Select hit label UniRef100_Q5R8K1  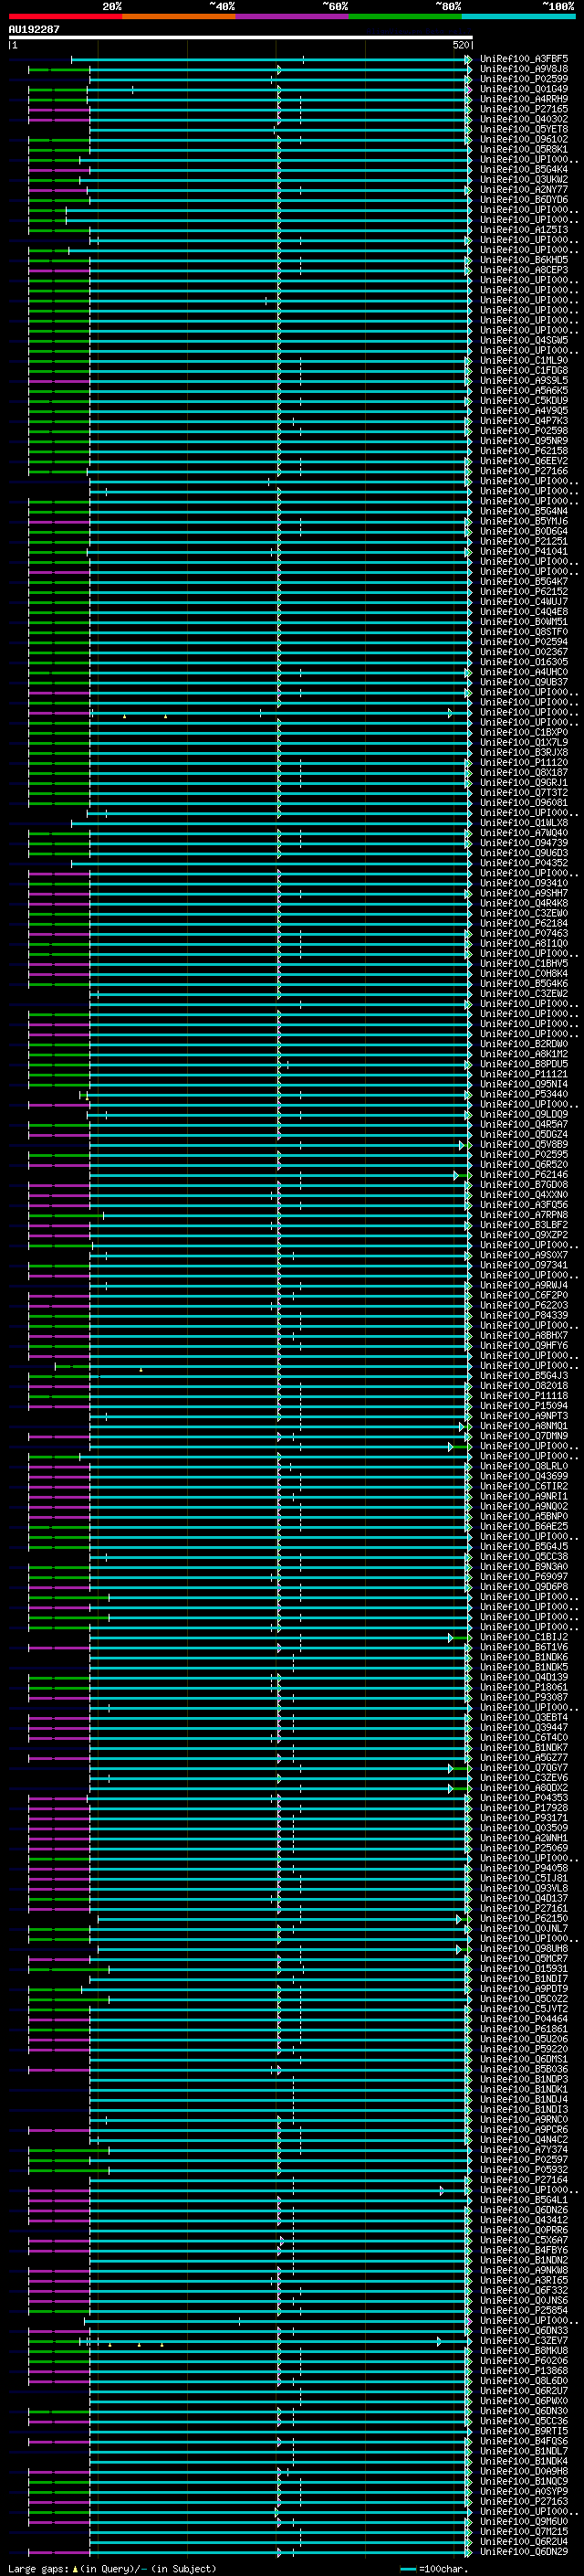524,149
